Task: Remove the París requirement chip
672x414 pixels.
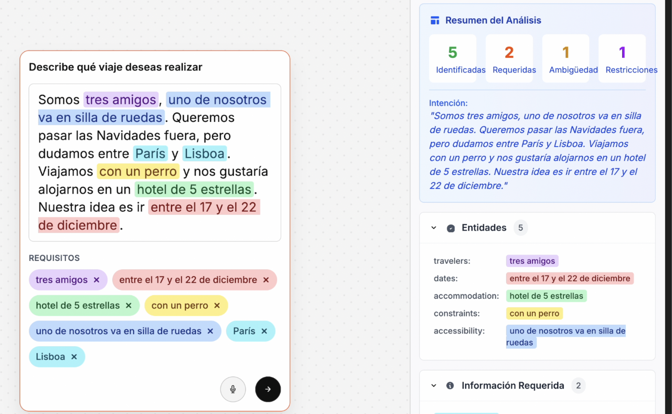Action: (265, 331)
